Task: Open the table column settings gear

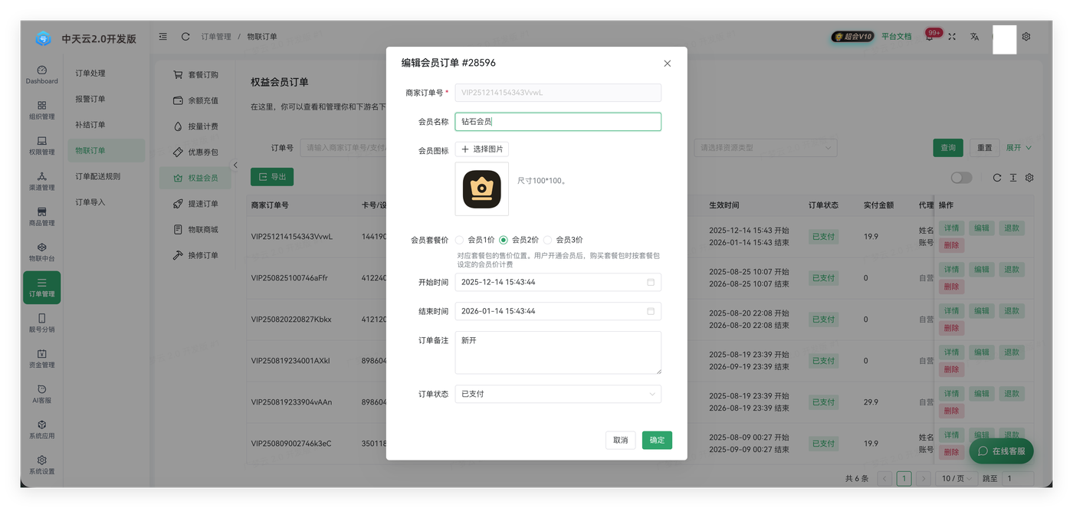Action: pyautogui.click(x=1029, y=177)
